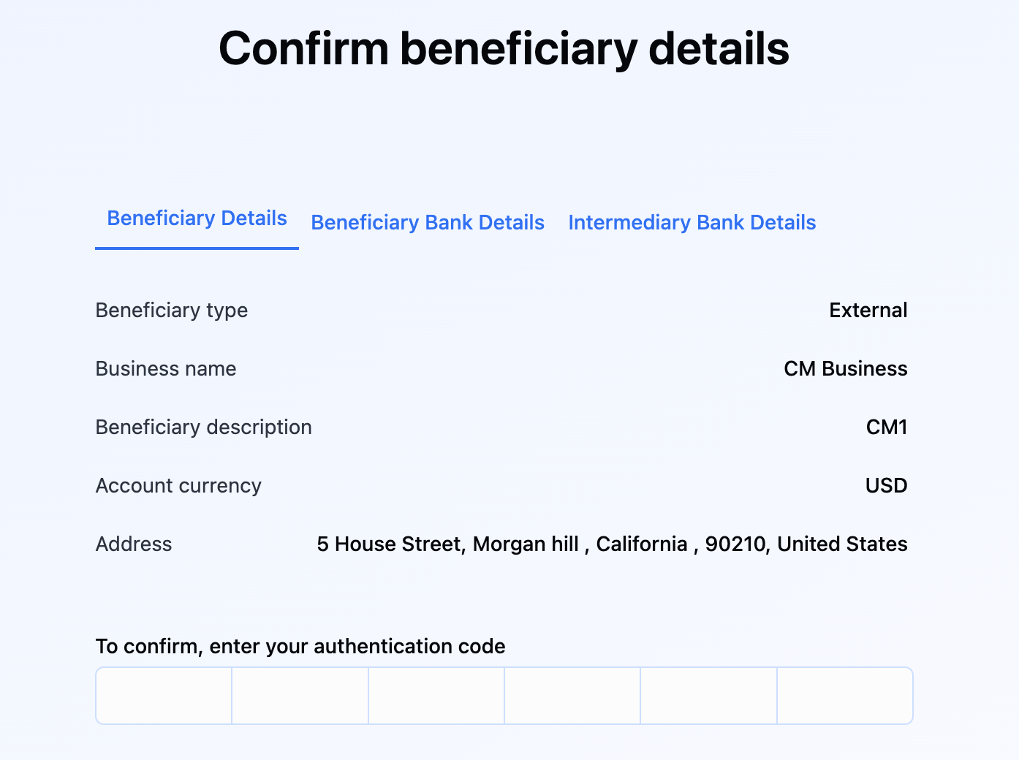Click the Account currency label
Viewport: 1019px width, 760px height.
pos(178,486)
